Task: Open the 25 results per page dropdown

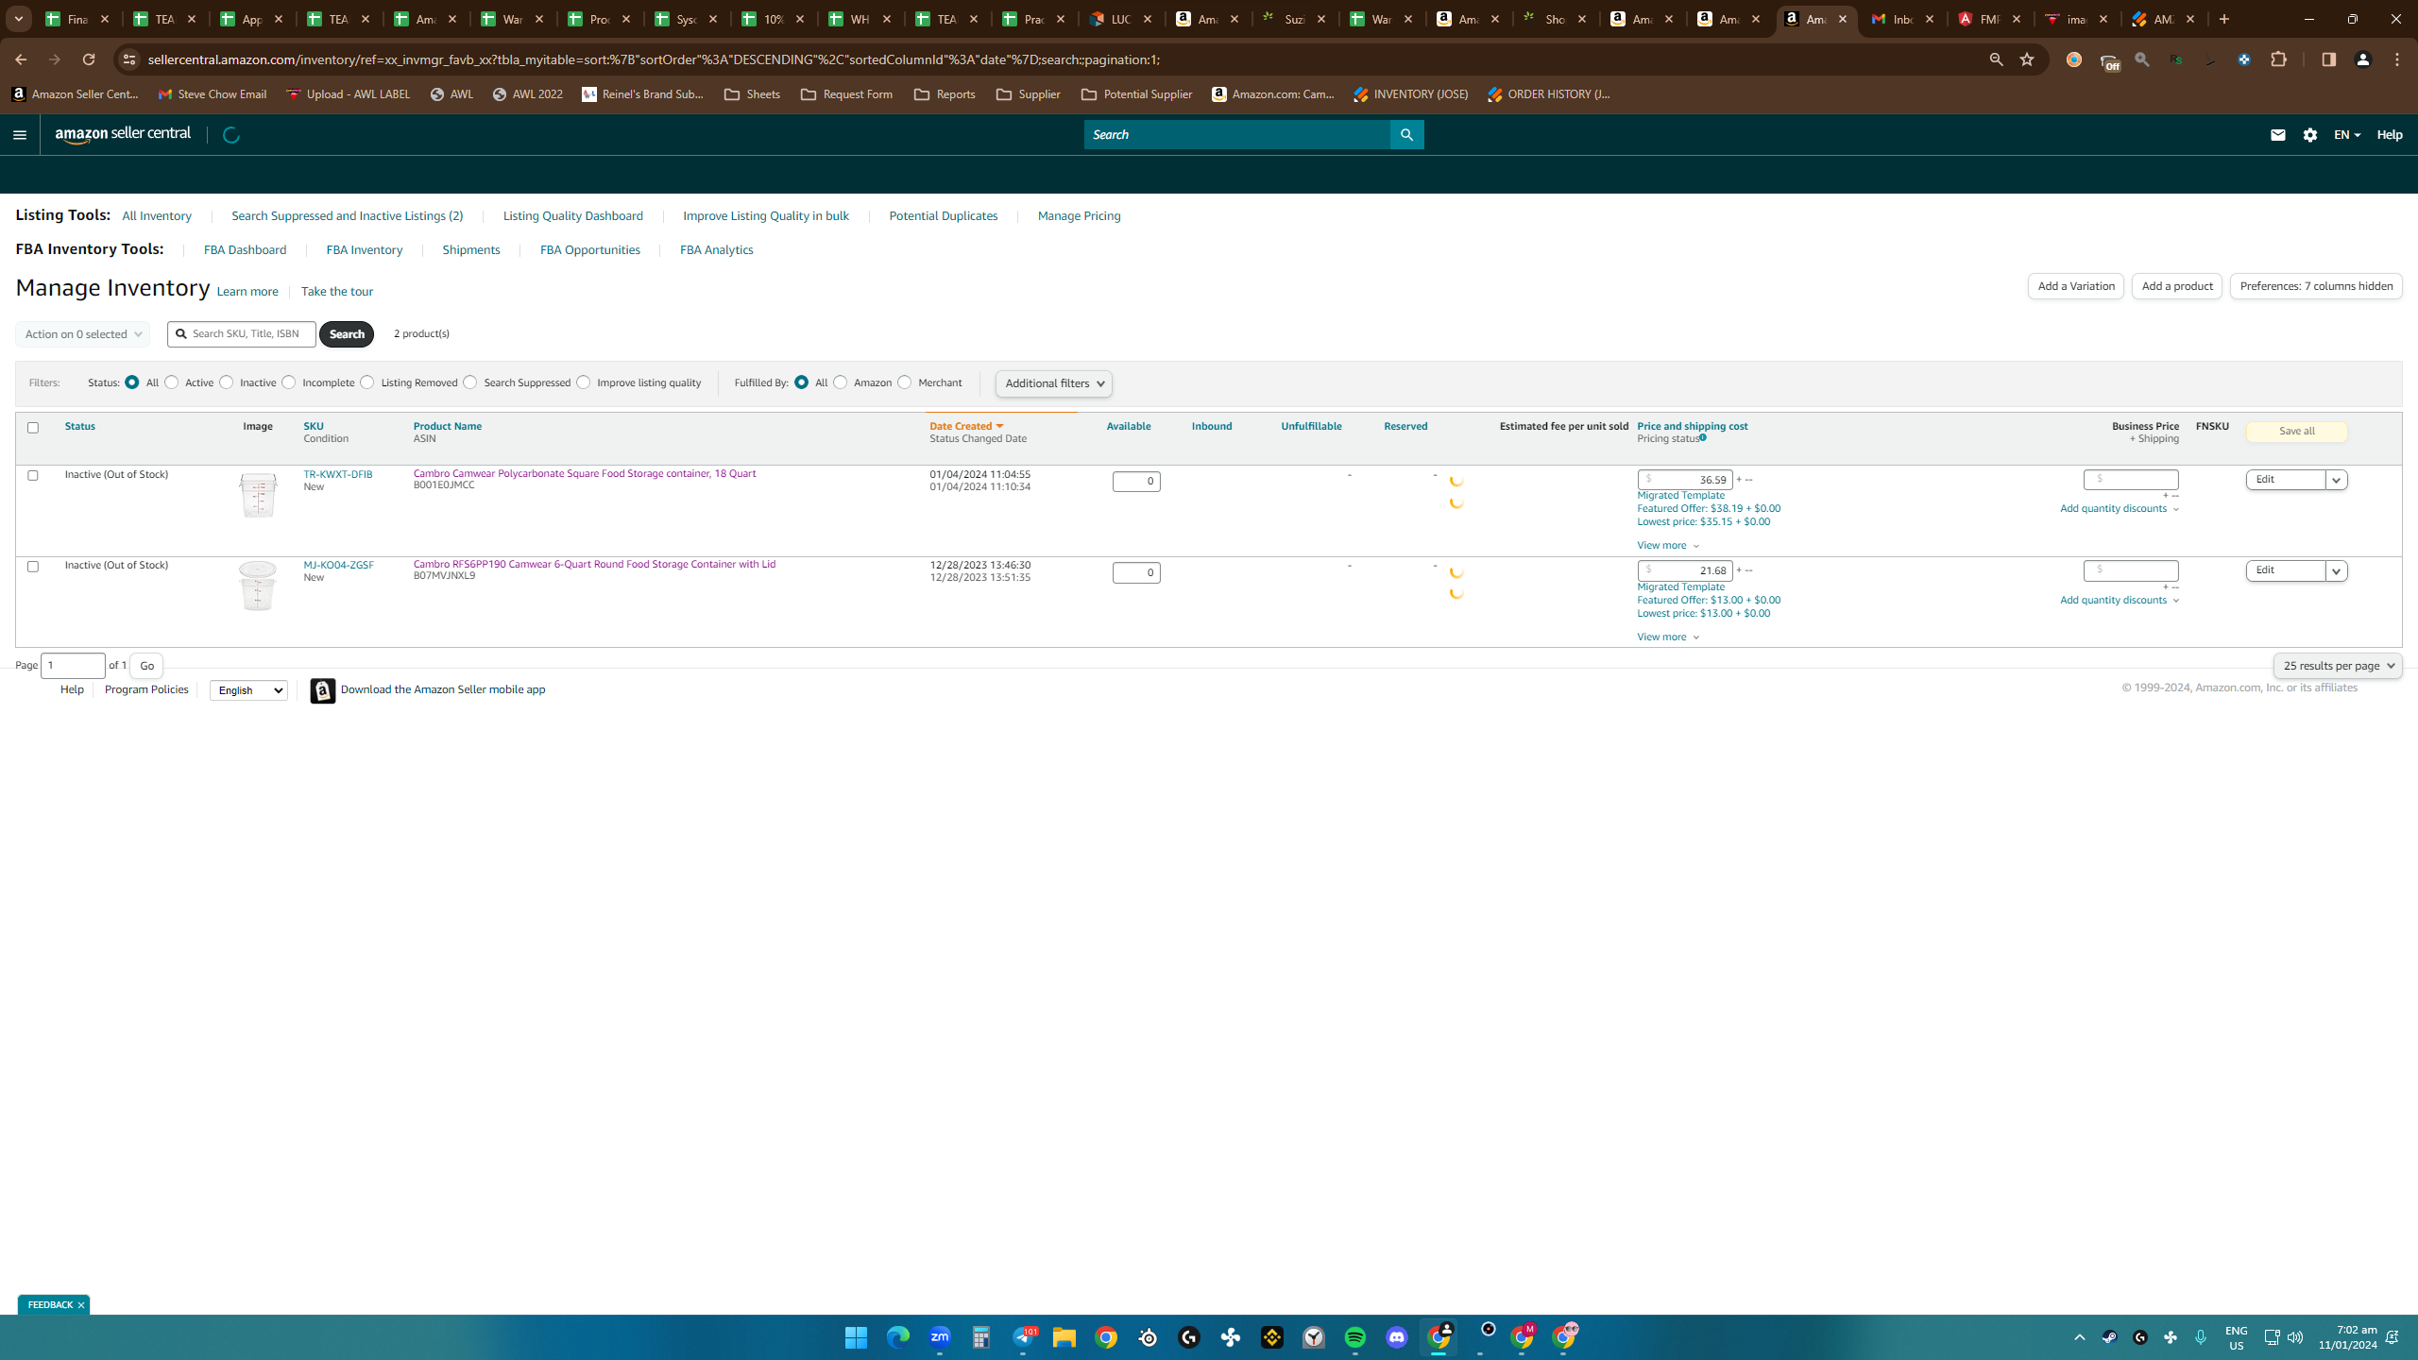Action: coord(2338,666)
